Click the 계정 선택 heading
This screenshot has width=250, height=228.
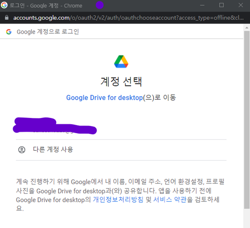tap(121, 82)
